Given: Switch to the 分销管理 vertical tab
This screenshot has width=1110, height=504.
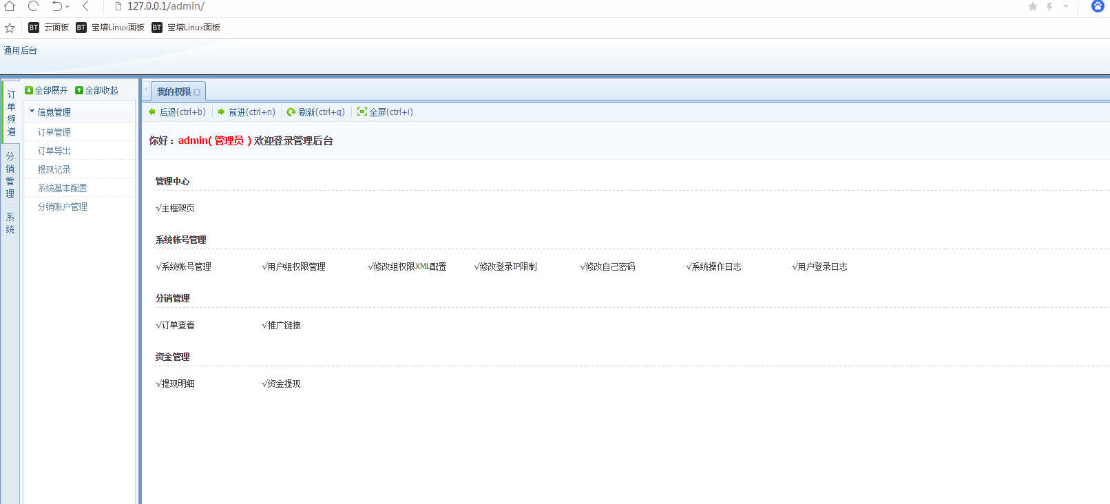Looking at the screenshot, I should tap(10, 175).
